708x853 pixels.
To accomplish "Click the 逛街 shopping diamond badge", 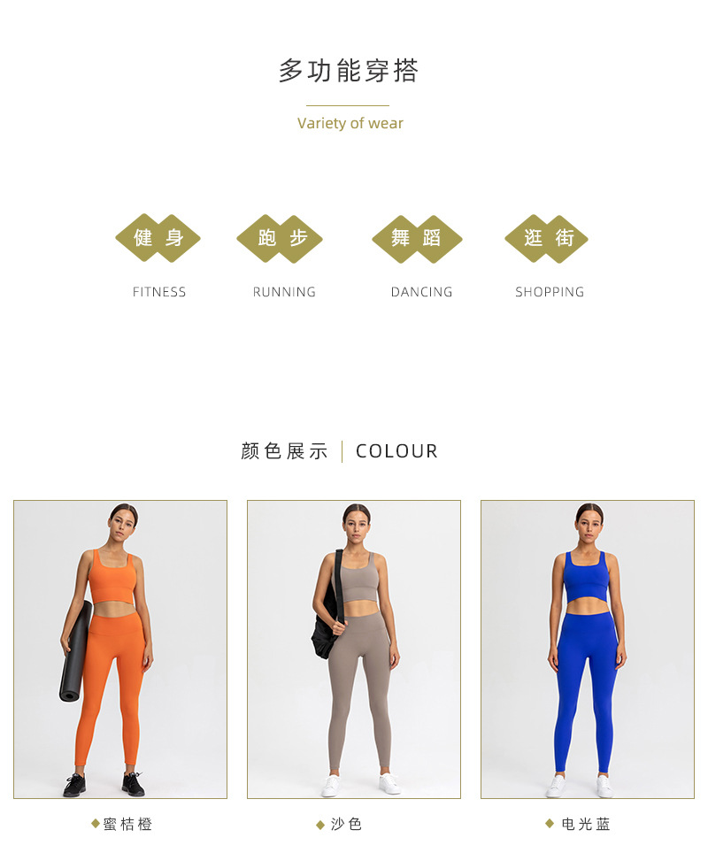I will click(x=546, y=238).
